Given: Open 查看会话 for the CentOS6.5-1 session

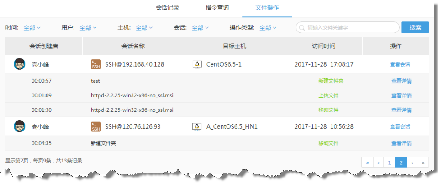Looking at the screenshot, I should 400,64.
